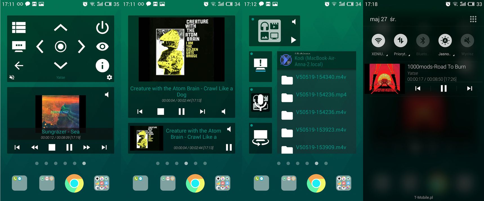Tap the volume icon in the large Creature widget

click(223, 111)
